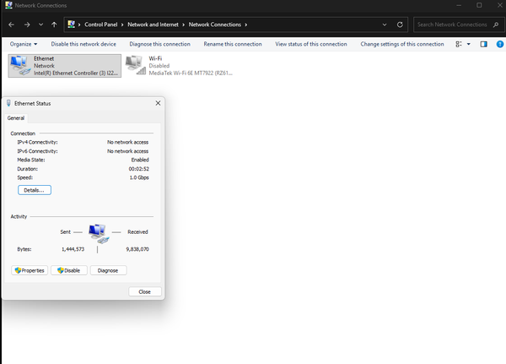This screenshot has width=506, height=364.
Task: Expand the Organize menu
Action: [x=24, y=44]
